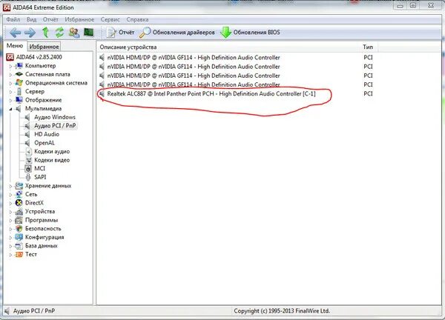
Task: Click the Сеть network icon
Action: (19, 194)
